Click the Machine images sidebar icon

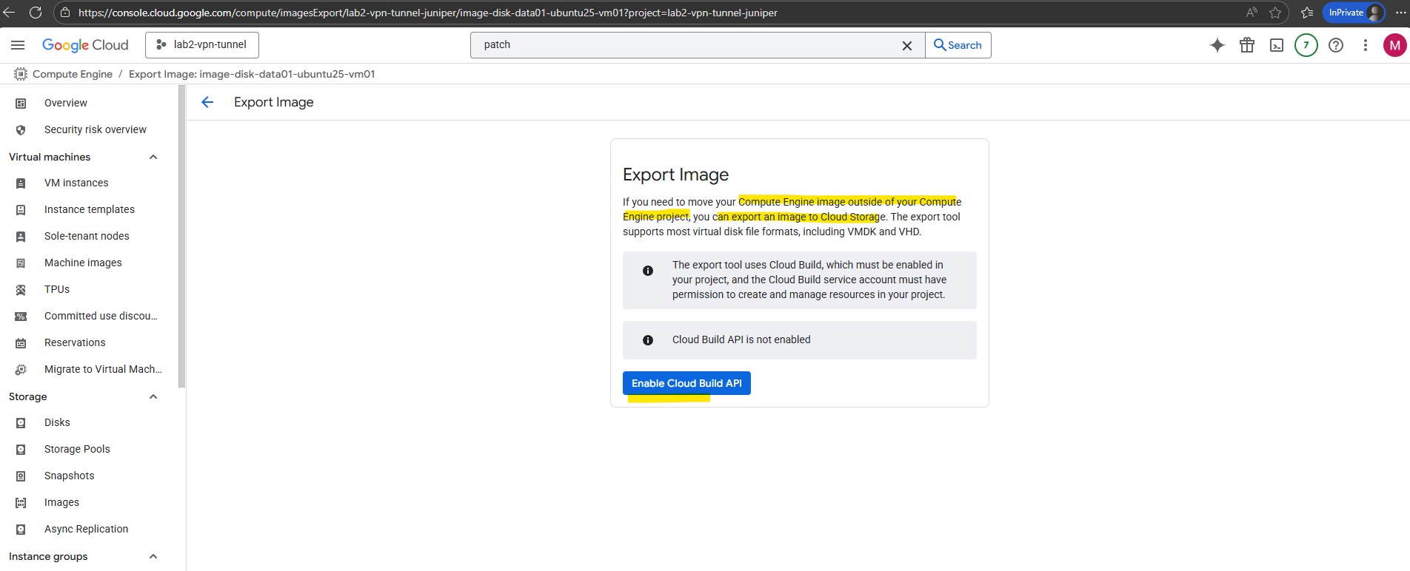point(21,263)
